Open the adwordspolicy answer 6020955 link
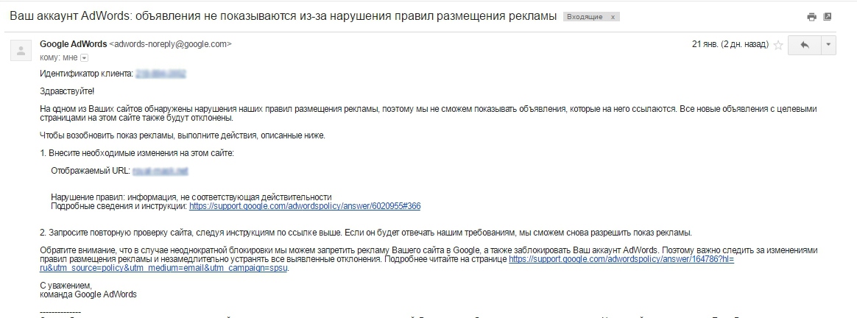The image size is (857, 318). [x=305, y=206]
